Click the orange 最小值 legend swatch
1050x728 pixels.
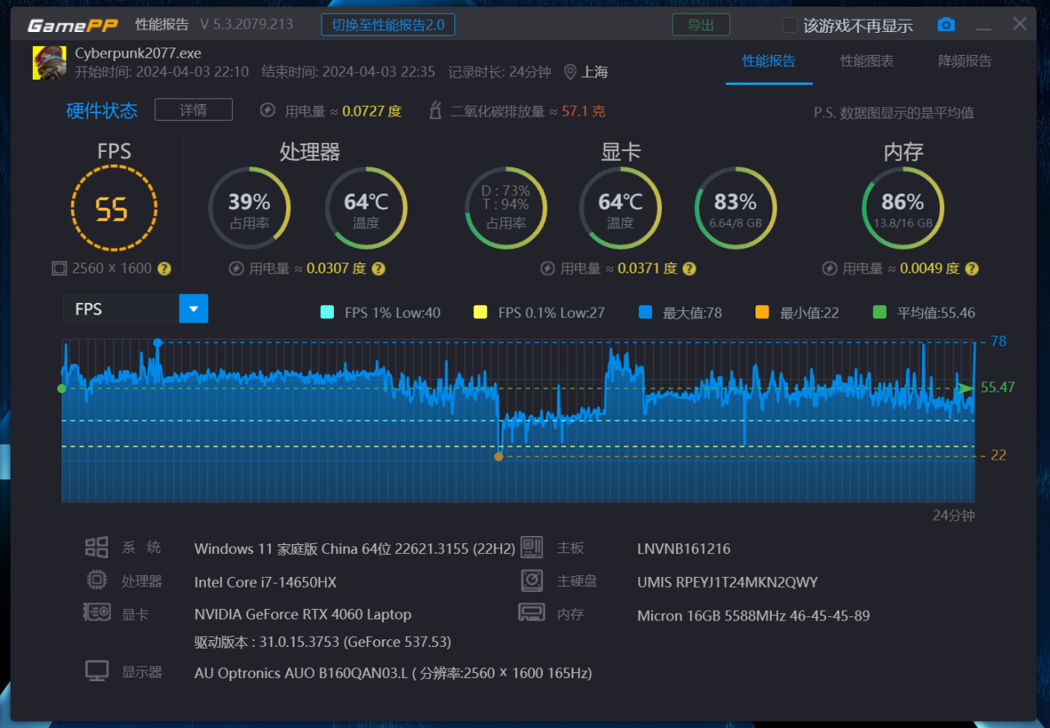(762, 312)
